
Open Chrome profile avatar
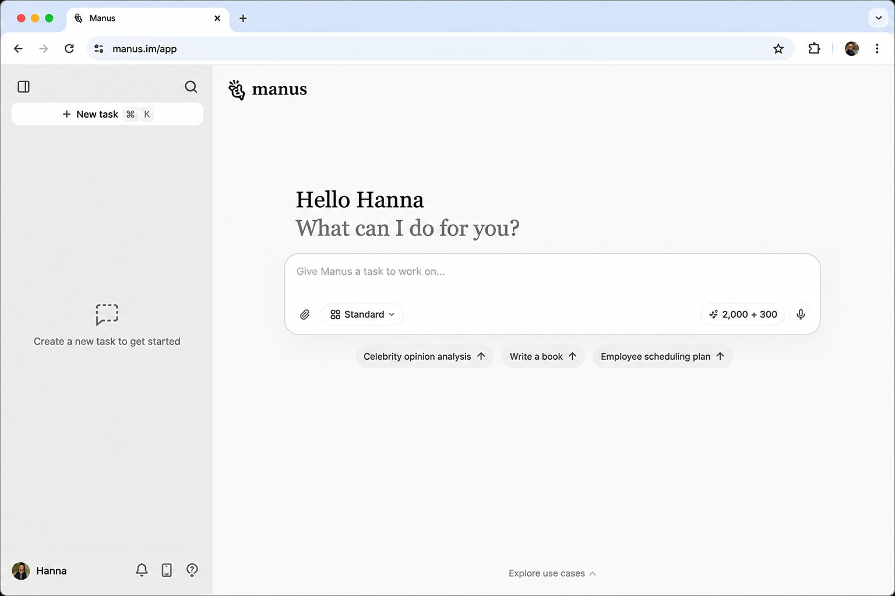tap(852, 49)
